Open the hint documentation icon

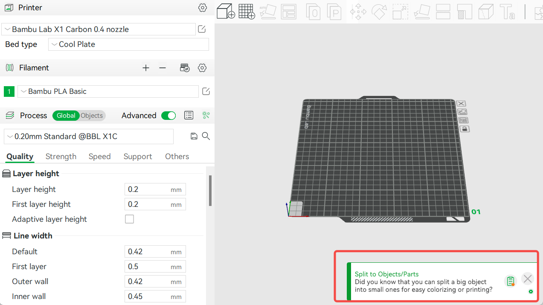tap(511, 281)
